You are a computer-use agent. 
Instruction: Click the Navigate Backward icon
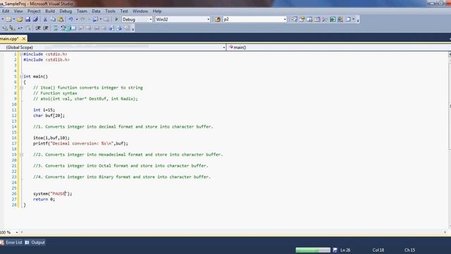tap(95, 19)
